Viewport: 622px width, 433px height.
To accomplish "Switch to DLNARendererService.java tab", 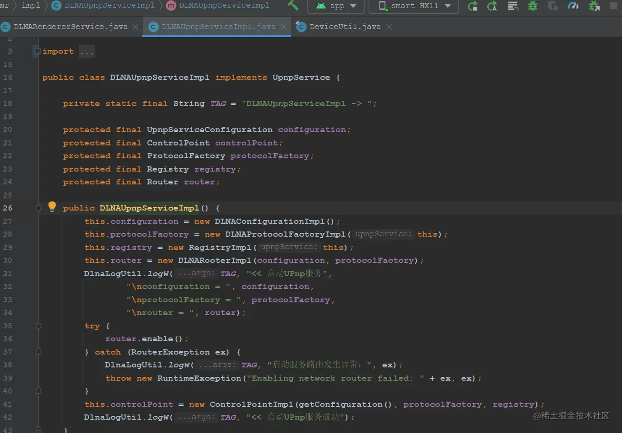I will point(70,27).
